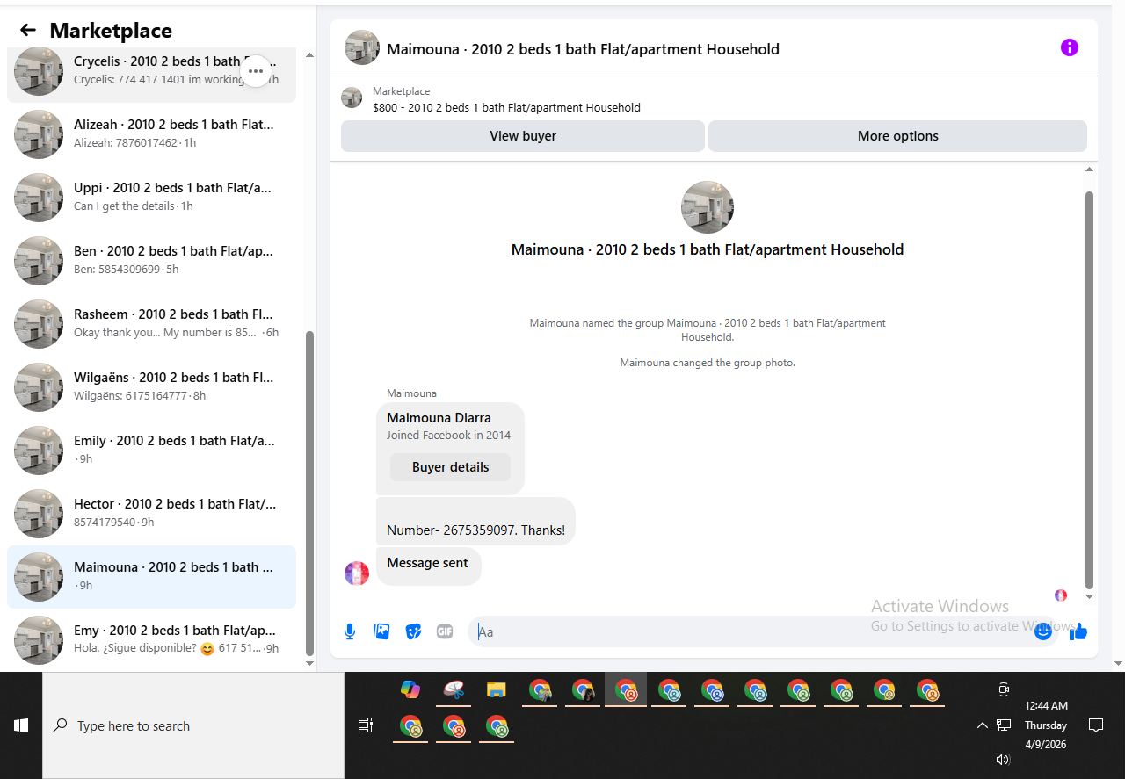
Task: Click the View buyer button
Action: tap(523, 136)
